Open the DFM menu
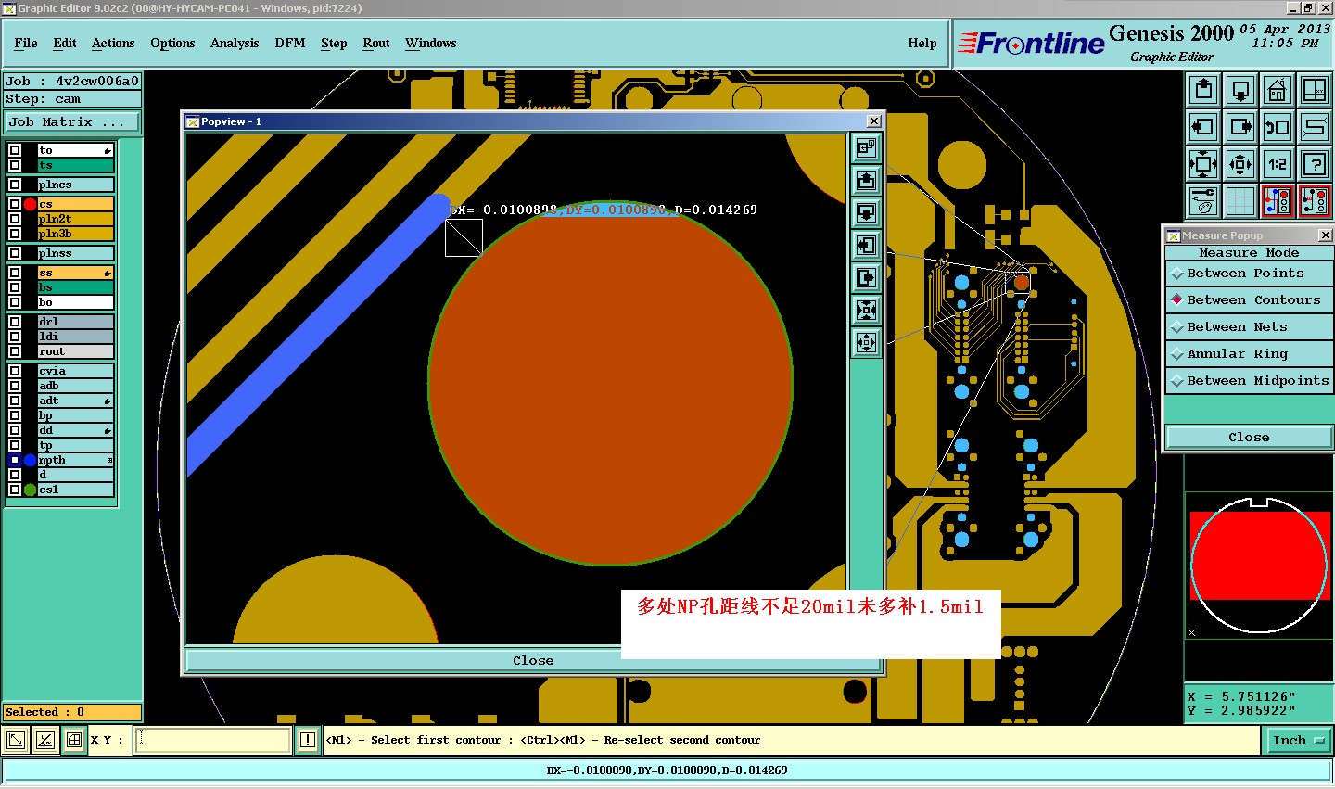This screenshot has width=1335, height=789. click(x=290, y=44)
